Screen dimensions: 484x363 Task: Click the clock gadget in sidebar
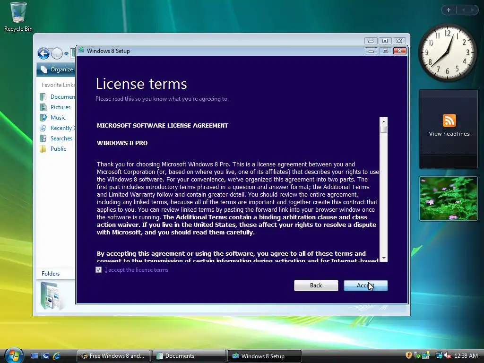(447, 52)
